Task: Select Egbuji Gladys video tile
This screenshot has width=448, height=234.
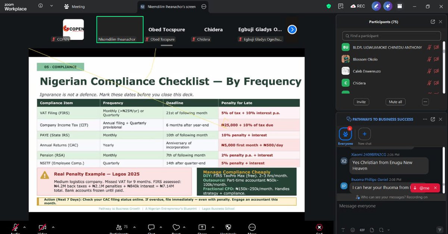Action: click(260, 29)
